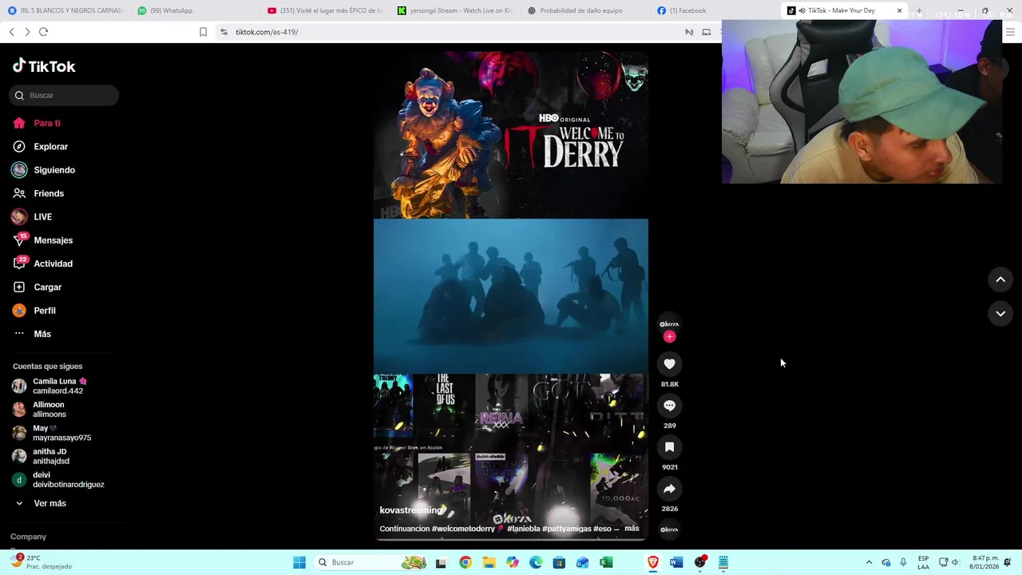Switch to yersongii Stream Kick tab
This screenshot has height=575, width=1022.
click(454, 10)
